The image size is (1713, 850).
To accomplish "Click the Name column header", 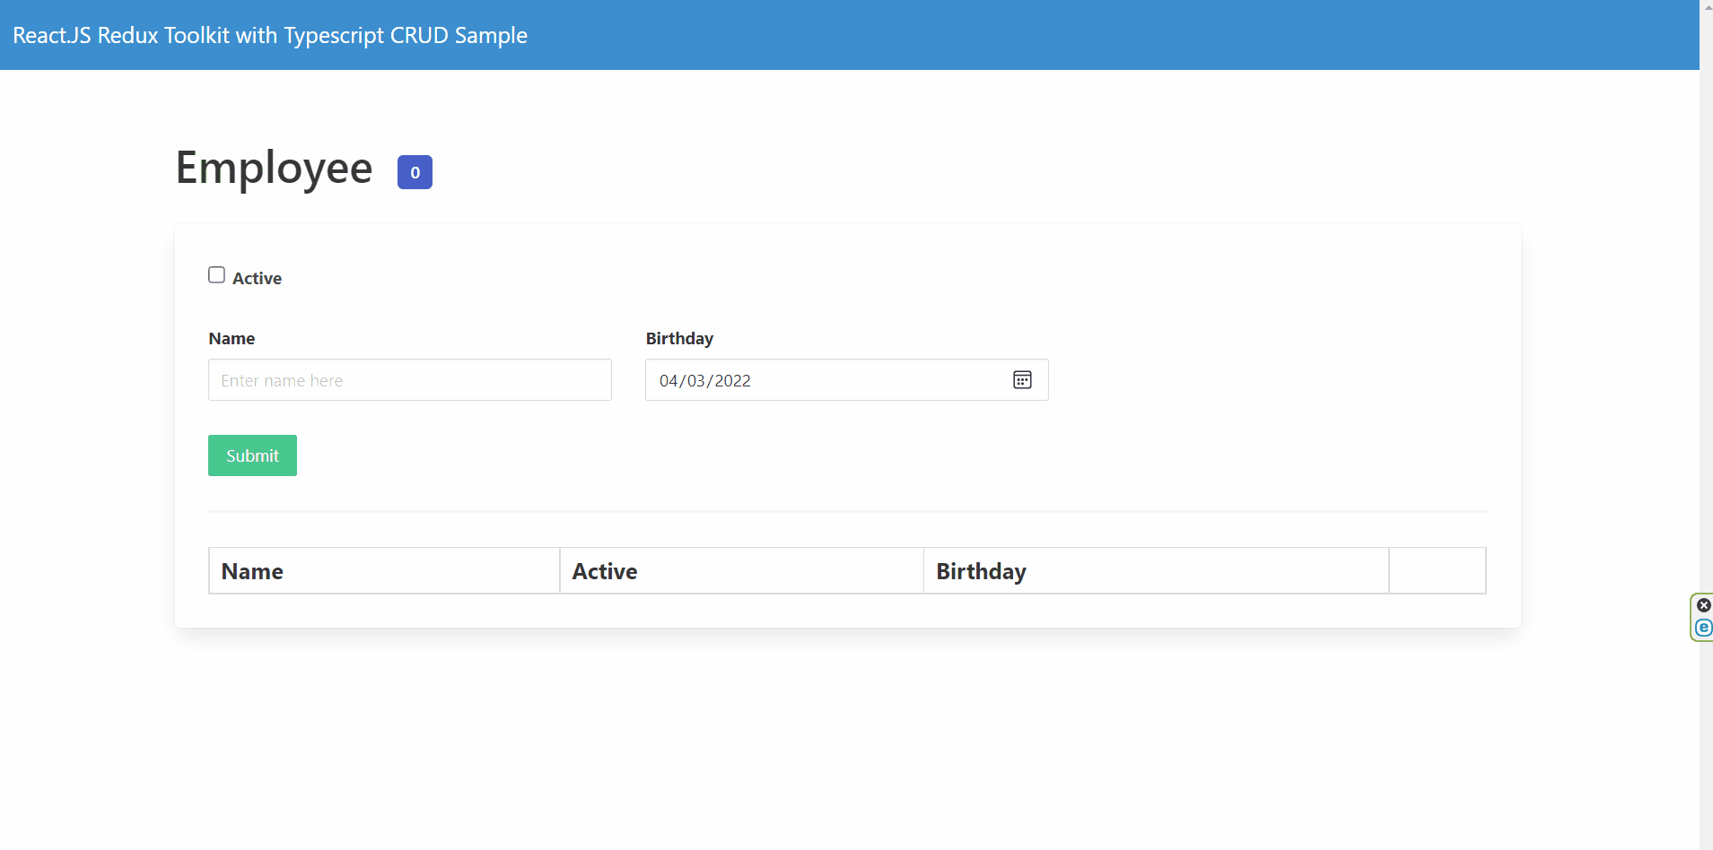I will [384, 571].
